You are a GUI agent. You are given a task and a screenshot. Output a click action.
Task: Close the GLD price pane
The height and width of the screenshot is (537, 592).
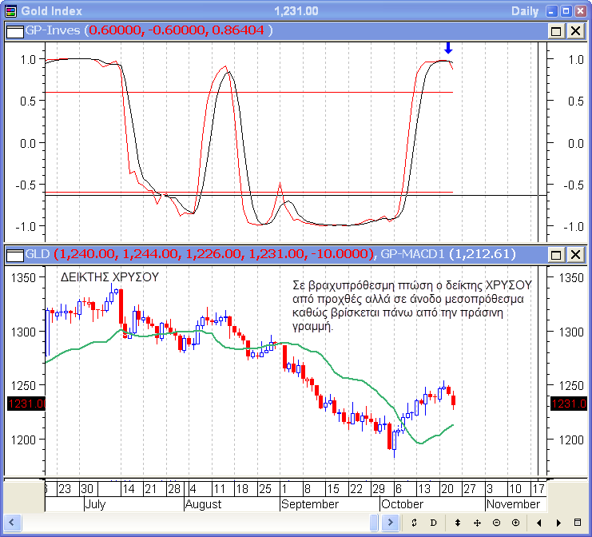574,255
